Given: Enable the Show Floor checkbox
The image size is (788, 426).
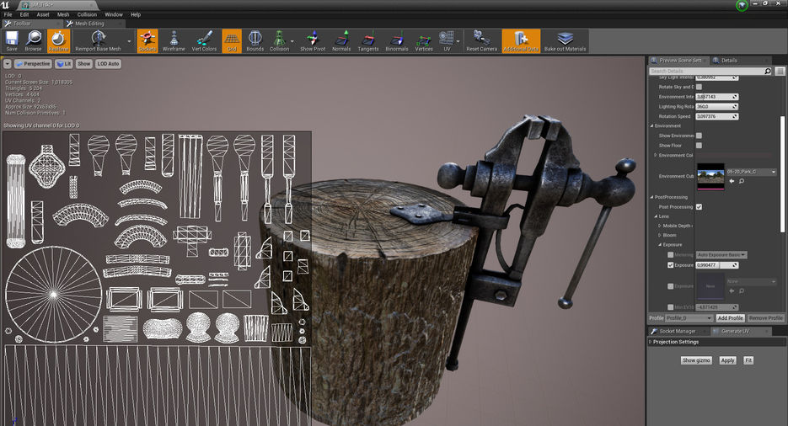Looking at the screenshot, I should (x=699, y=146).
